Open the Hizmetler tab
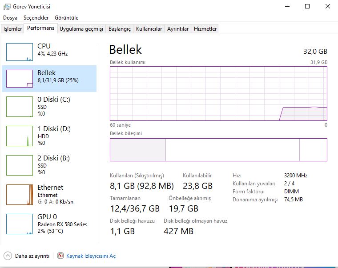This screenshot has width=338, height=268. click(x=205, y=29)
